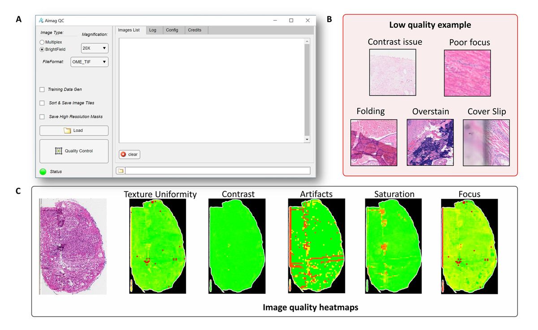Click the red X clear icon
538x330 pixels.
[x=123, y=154]
